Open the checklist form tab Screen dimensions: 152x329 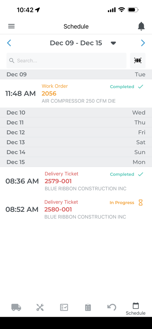64,307
